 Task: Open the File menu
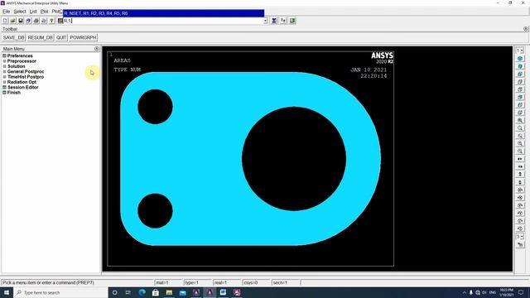click(6, 12)
